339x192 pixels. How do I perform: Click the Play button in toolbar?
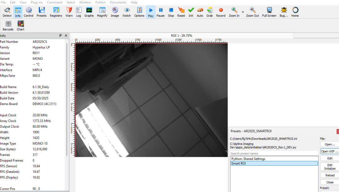click(151, 12)
